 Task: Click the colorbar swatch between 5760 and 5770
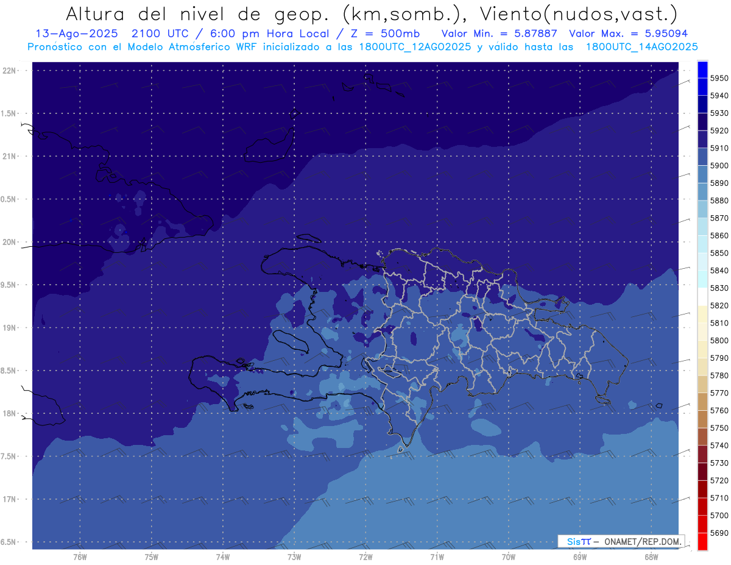pos(702,402)
